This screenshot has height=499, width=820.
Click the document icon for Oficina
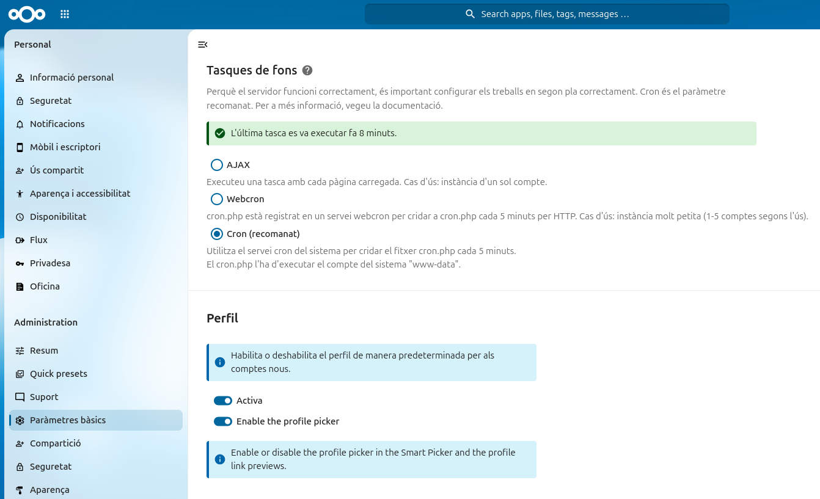click(20, 286)
